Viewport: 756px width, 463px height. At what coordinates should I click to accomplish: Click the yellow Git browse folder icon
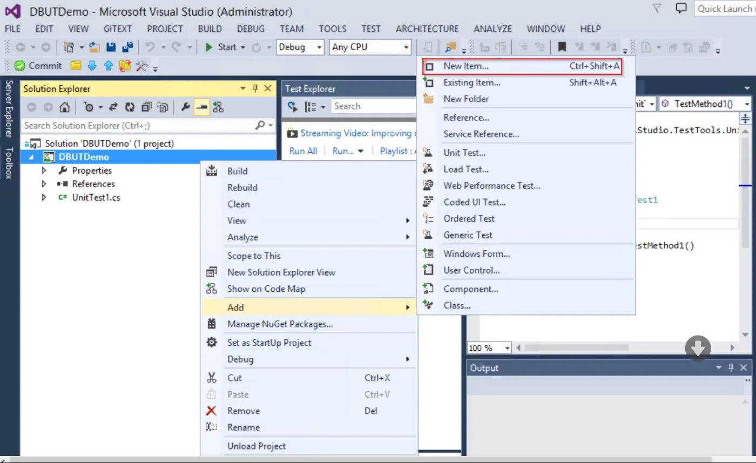click(x=76, y=66)
